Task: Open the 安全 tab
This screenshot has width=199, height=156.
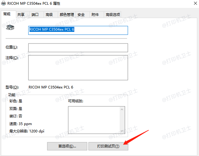Action: pyautogui.click(x=81, y=15)
